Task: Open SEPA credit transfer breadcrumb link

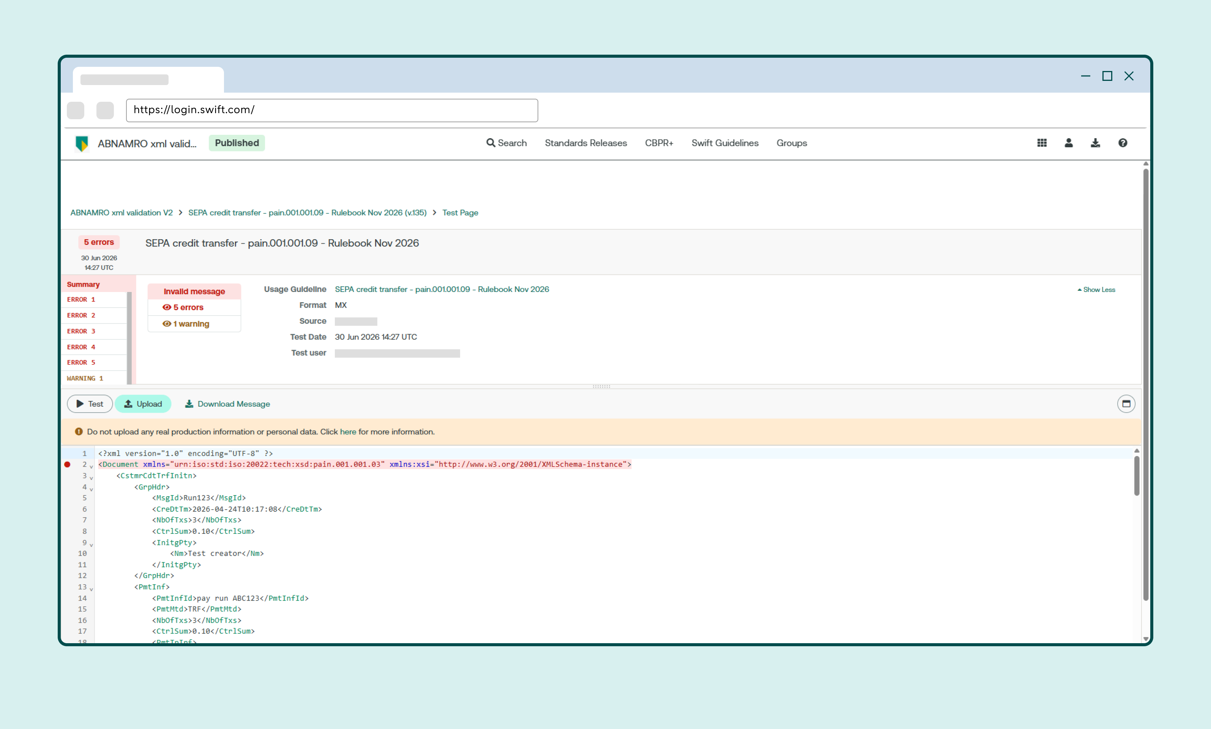Action: coord(307,213)
